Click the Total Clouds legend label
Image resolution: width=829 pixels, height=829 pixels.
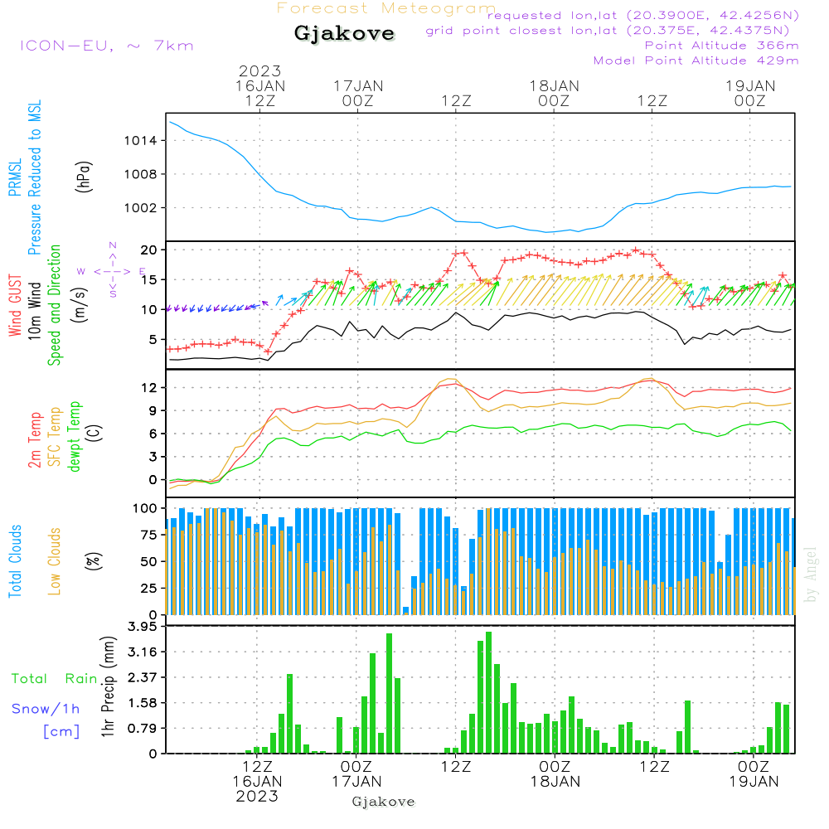point(15,561)
